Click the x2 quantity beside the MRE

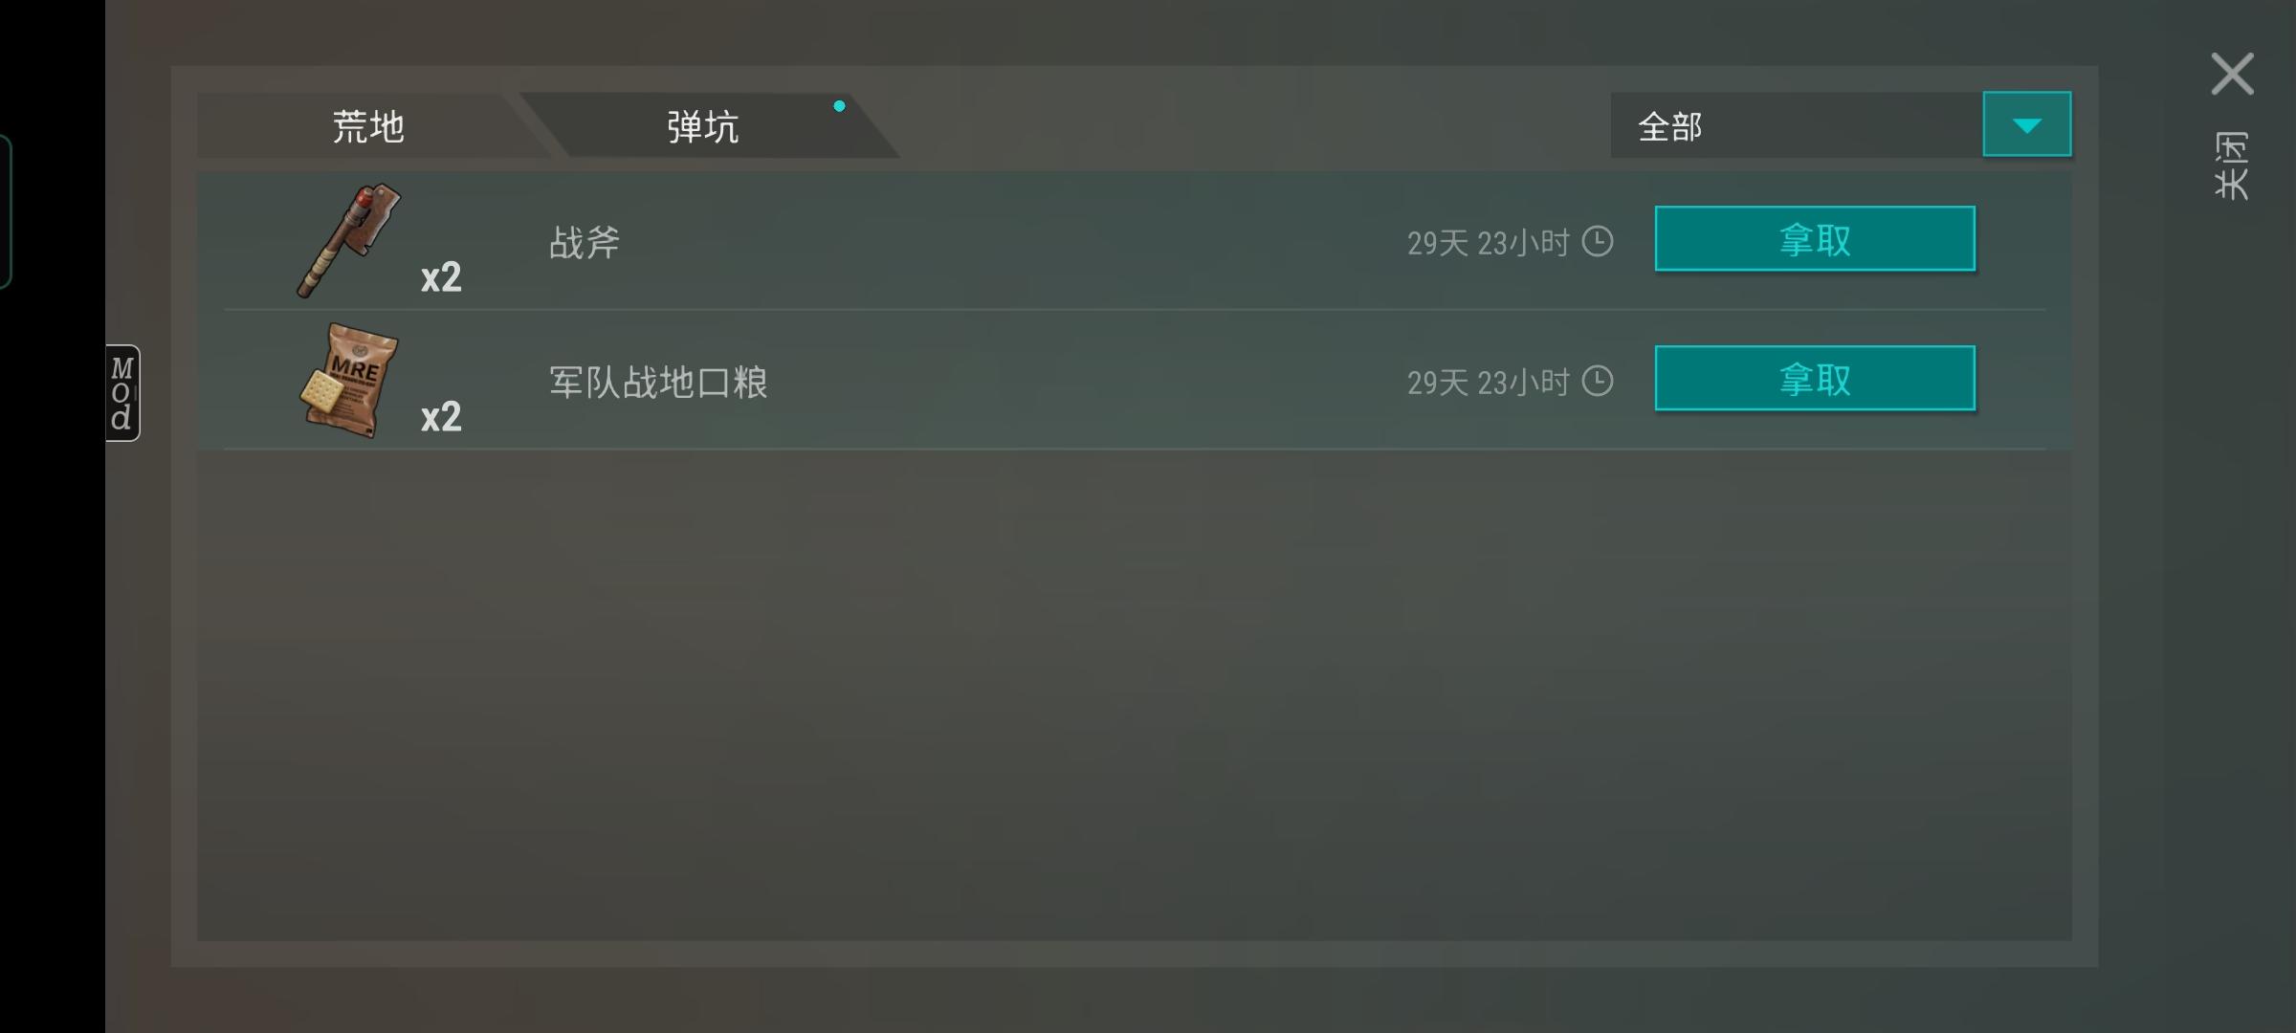coord(441,417)
